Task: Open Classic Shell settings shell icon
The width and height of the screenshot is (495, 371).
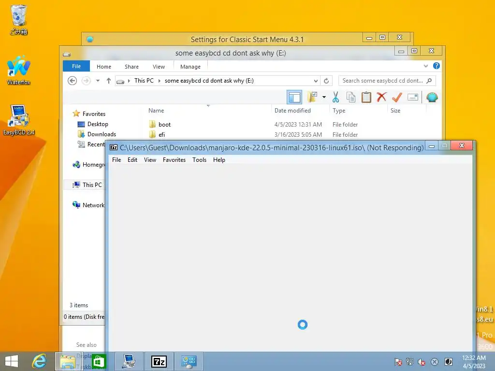Action: coord(432,97)
